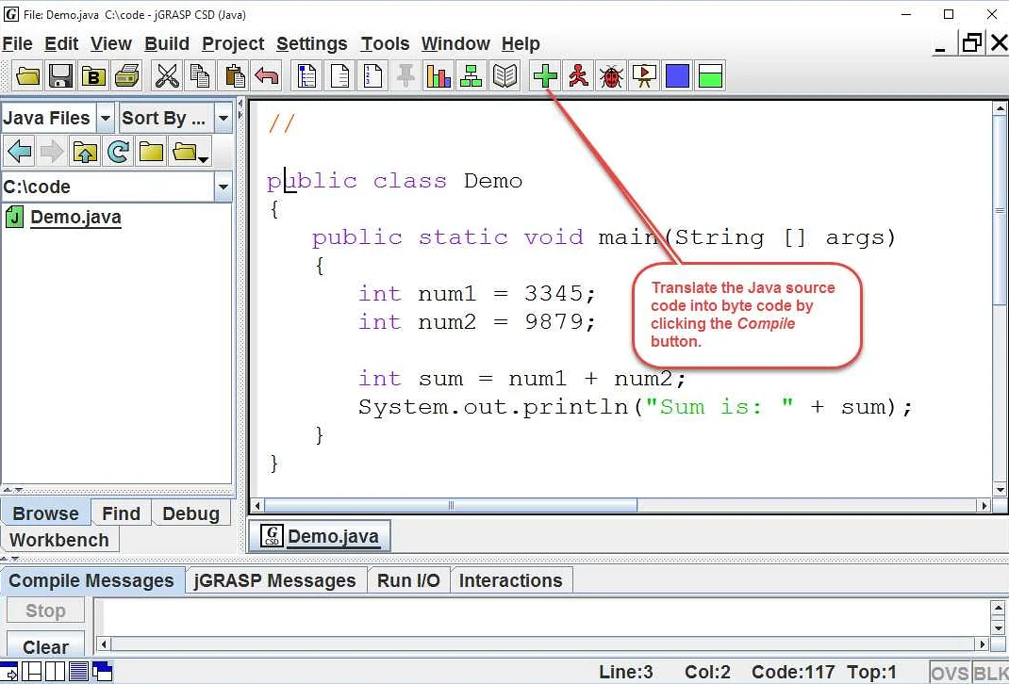The height and width of the screenshot is (684, 1009).
Task: Click the Clear button
Action: pyautogui.click(x=45, y=647)
